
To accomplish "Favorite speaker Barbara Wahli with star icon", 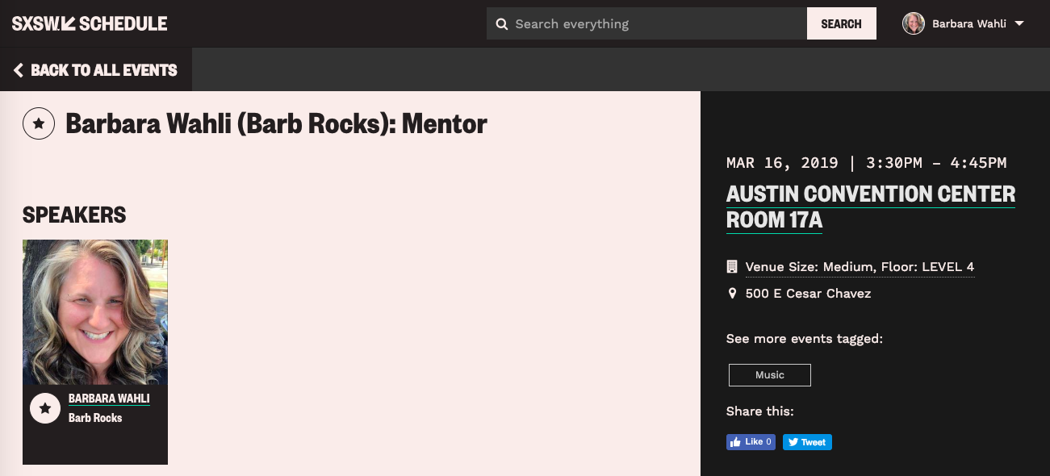I will tap(45, 407).
